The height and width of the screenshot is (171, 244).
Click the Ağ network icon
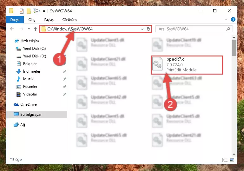[16, 125]
